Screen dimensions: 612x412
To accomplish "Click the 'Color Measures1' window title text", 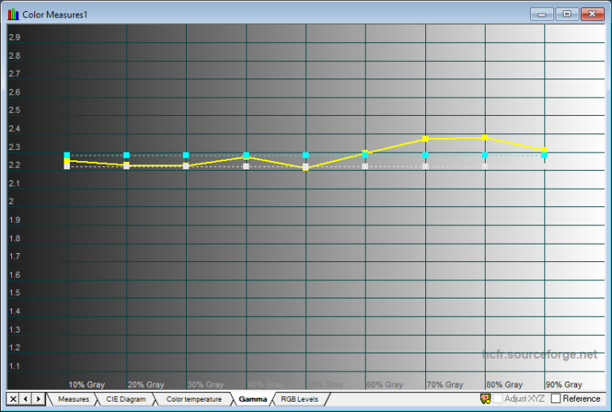I will click(55, 15).
